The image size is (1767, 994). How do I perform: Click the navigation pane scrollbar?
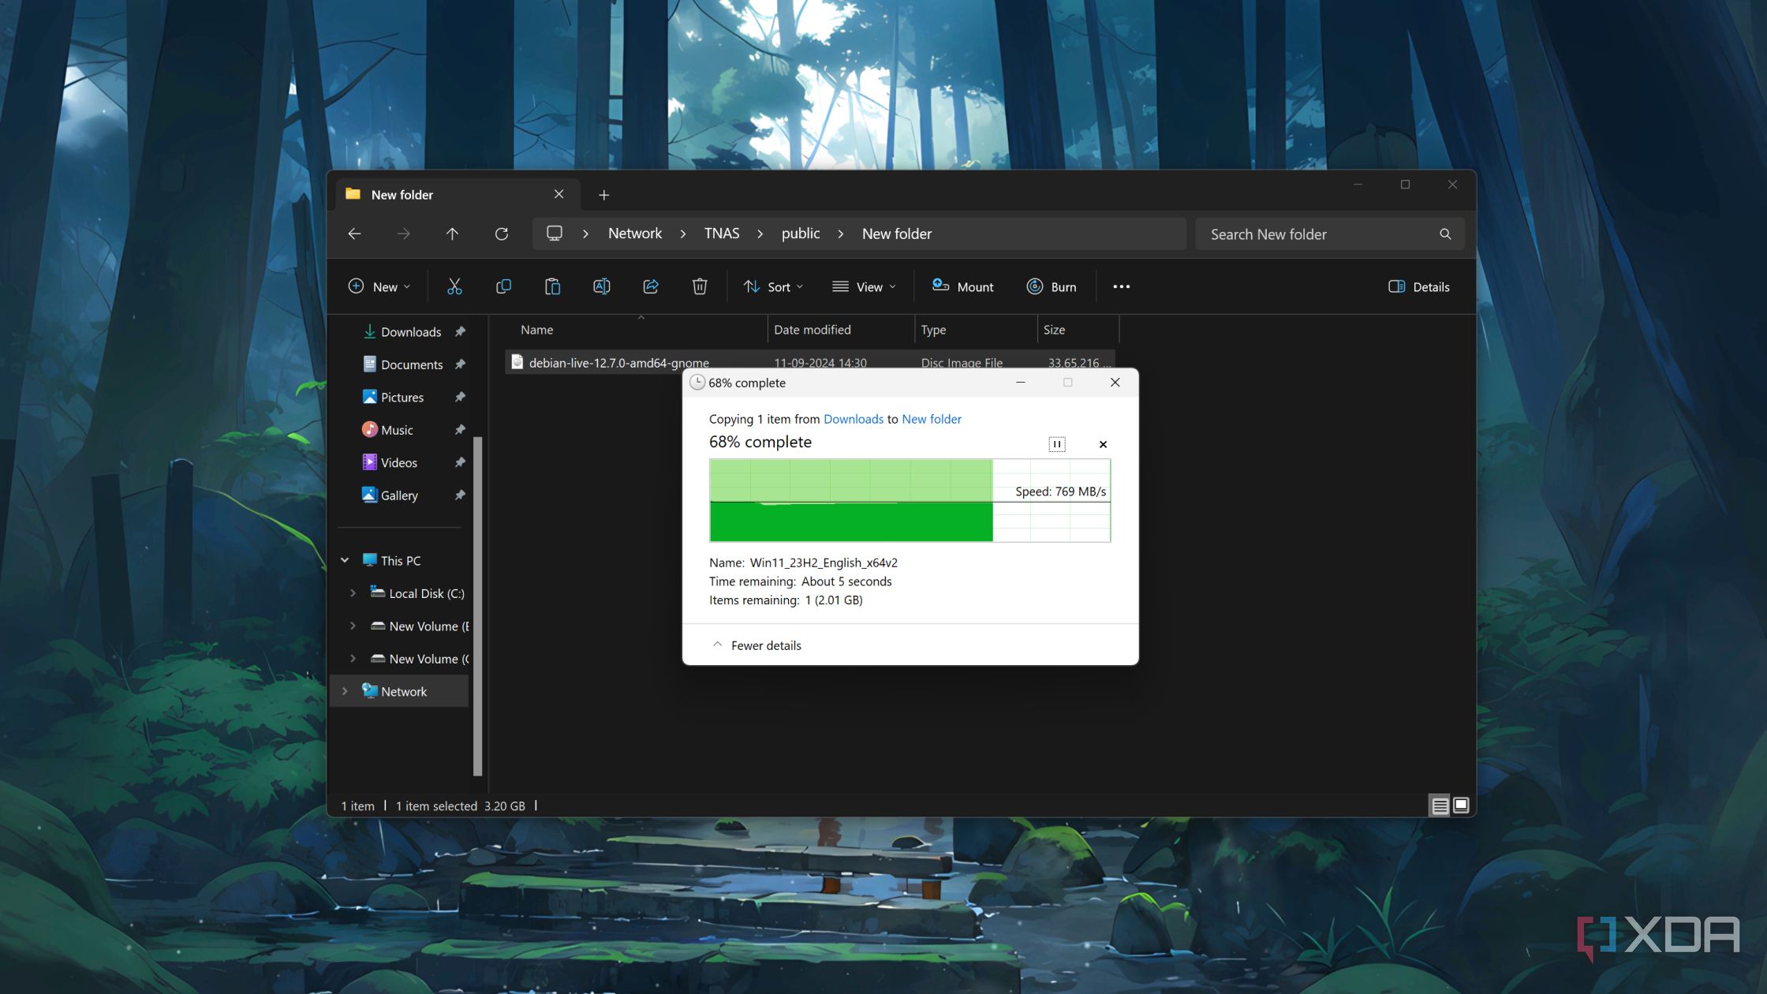[477, 606]
